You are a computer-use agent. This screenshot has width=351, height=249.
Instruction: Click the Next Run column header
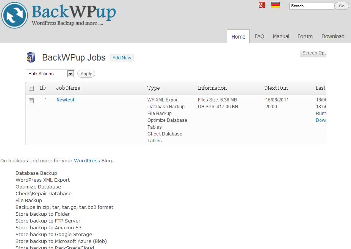(276, 88)
